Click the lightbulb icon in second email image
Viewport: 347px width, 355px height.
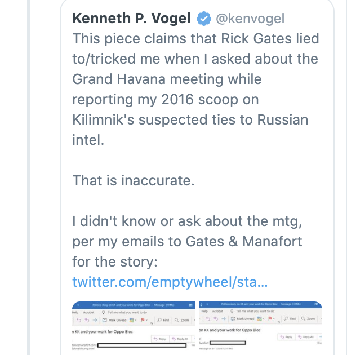[x=232, y=311]
